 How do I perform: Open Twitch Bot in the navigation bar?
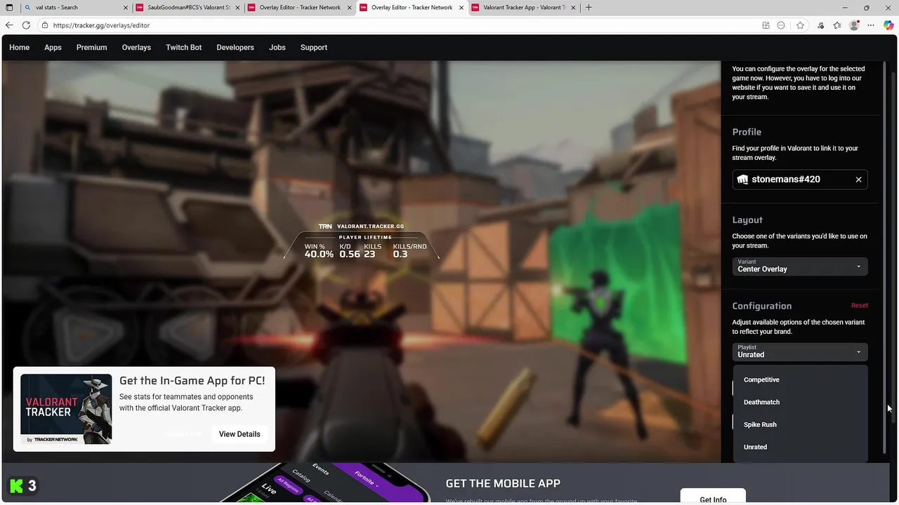tap(183, 48)
